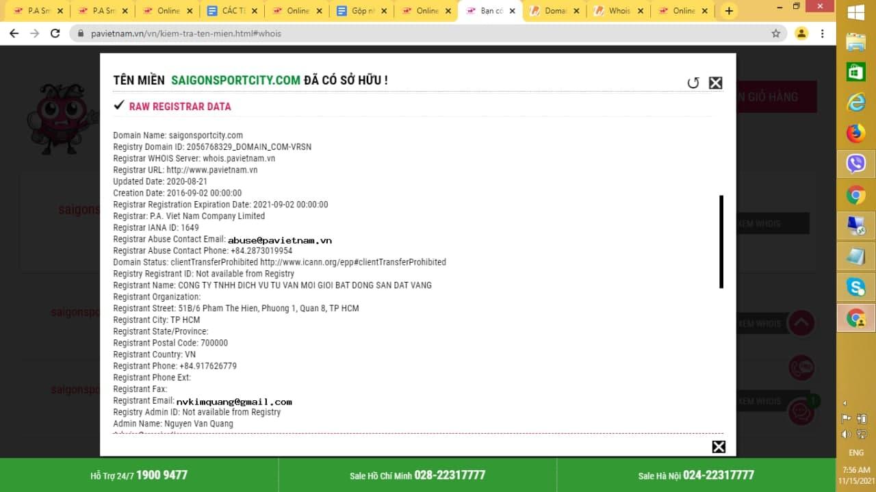Click the red phone callback circle icon

click(x=801, y=368)
